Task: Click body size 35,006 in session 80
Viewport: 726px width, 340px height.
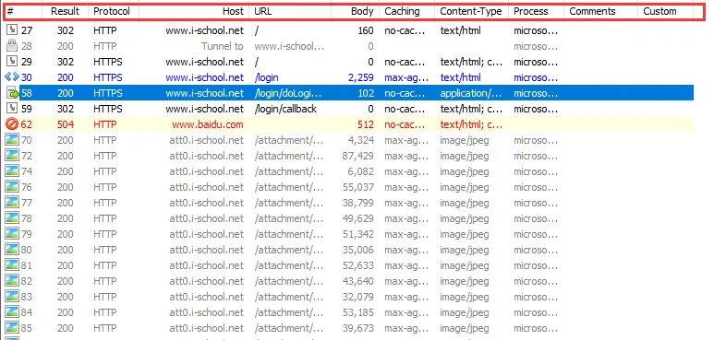Action: [357, 250]
